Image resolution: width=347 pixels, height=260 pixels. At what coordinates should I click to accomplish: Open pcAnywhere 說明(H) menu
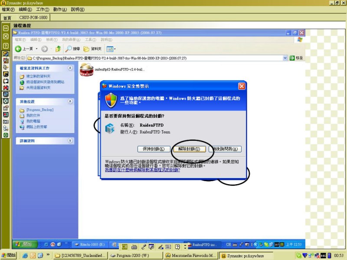point(78,10)
